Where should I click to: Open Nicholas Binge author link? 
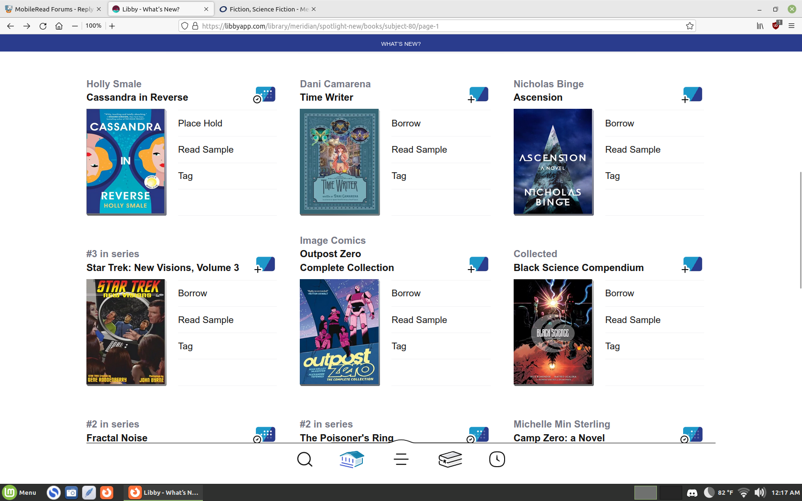pos(549,84)
